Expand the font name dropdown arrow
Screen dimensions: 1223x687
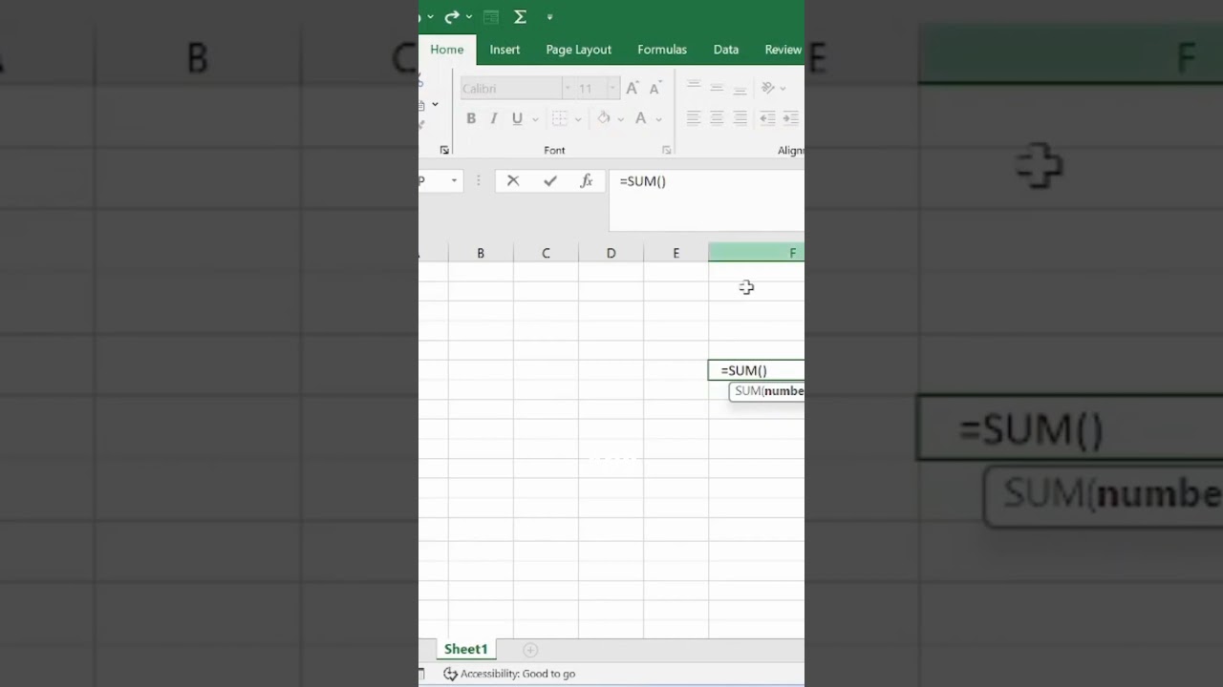click(568, 89)
